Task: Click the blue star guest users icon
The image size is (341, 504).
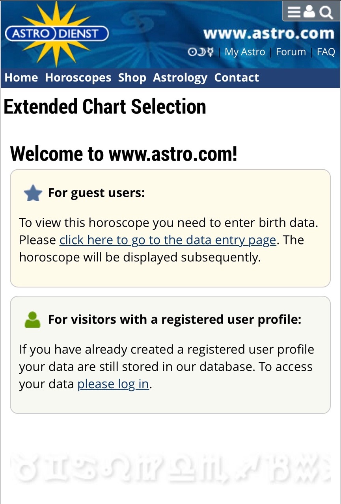Action: point(33,193)
